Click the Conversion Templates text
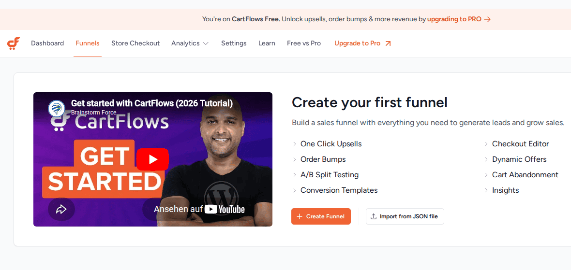571x270 pixels. point(339,190)
